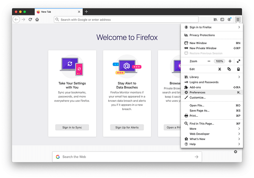The image size is (254, 178).
Task: Open Add-ons from the menu
Action: 212,87
